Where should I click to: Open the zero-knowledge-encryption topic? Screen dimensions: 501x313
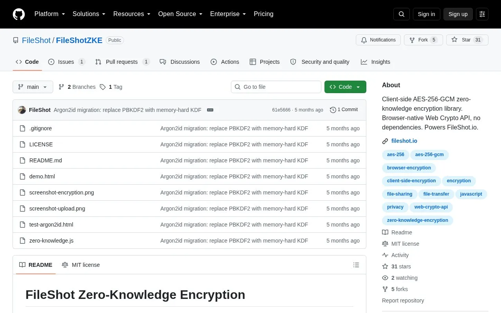418,220
